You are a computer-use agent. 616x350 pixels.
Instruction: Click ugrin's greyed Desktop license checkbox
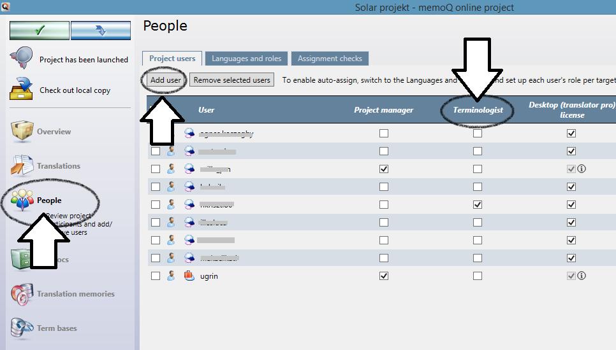(571, 276)
